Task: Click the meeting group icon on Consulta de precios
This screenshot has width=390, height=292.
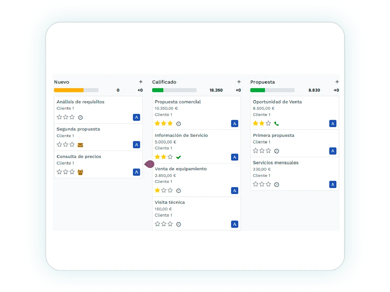Action: click(80, 172)
